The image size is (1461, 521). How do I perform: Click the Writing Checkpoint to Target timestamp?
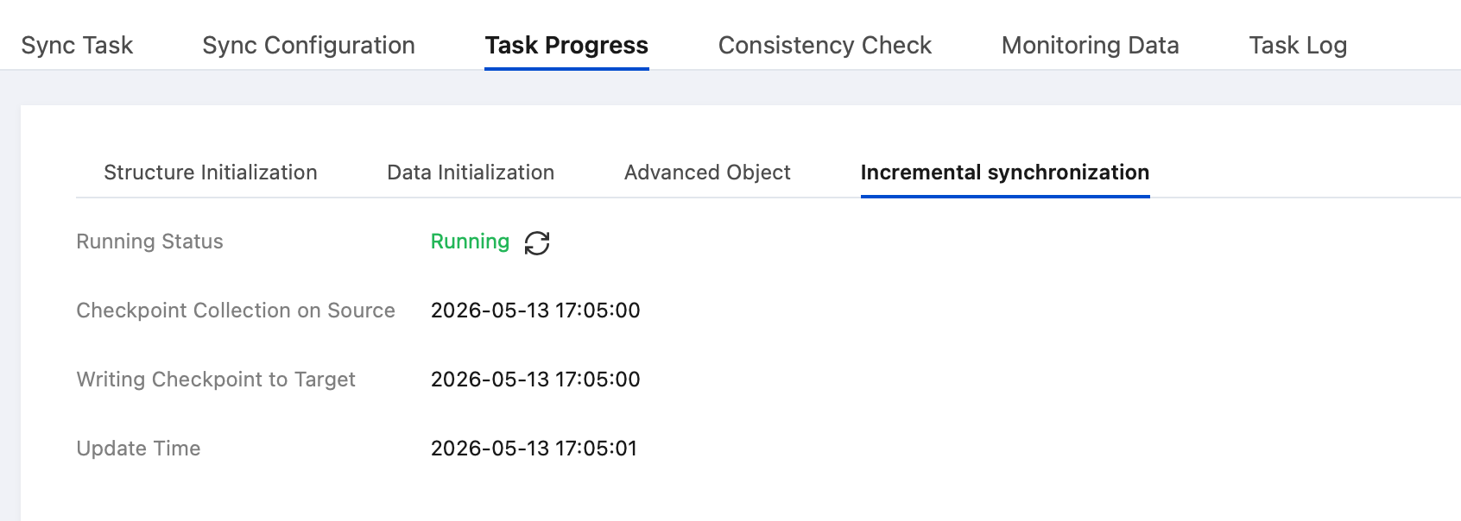(x=535, y=380)
